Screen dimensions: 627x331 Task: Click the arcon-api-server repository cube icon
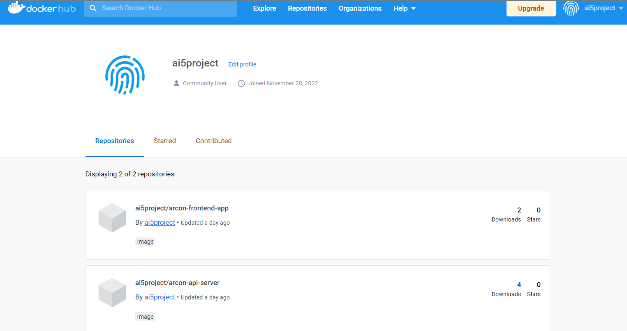pos(112,292)
